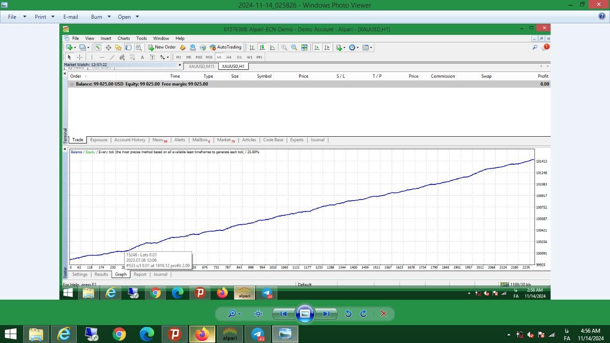Click the actual size fit button

258,314
